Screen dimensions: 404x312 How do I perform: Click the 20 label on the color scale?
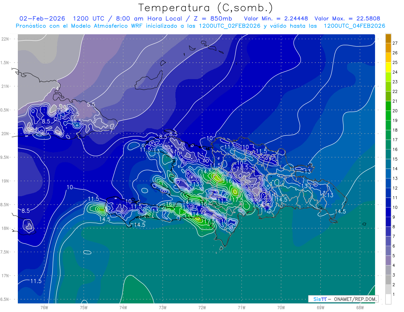(x=395, y=111)
